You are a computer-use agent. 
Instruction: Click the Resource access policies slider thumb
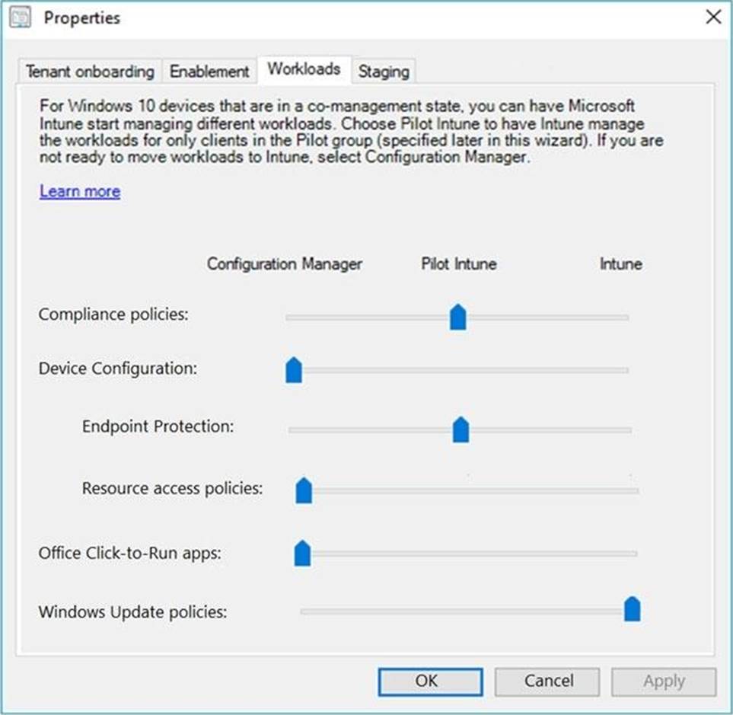(304, 490)
